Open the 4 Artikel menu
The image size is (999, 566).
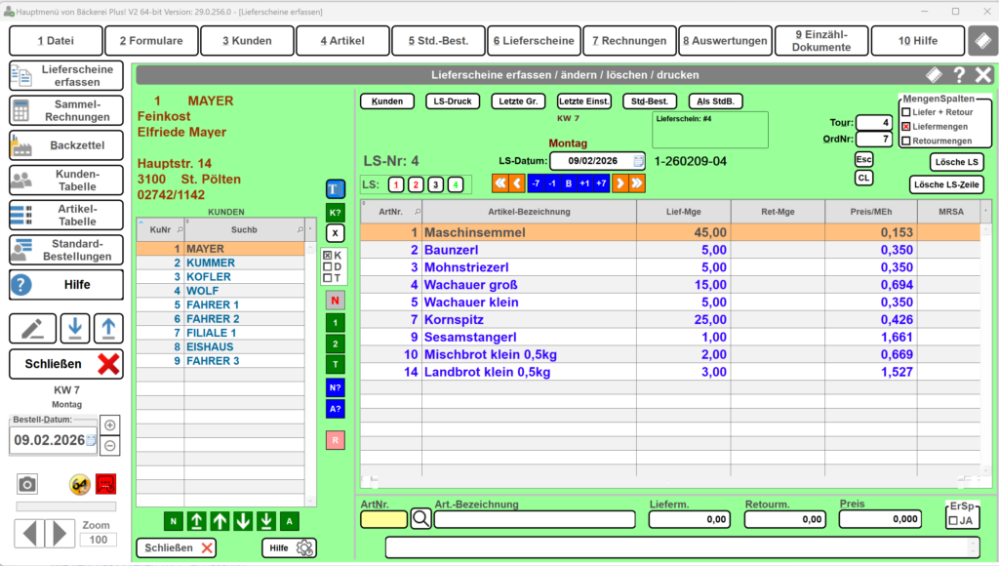coord(342,41)
